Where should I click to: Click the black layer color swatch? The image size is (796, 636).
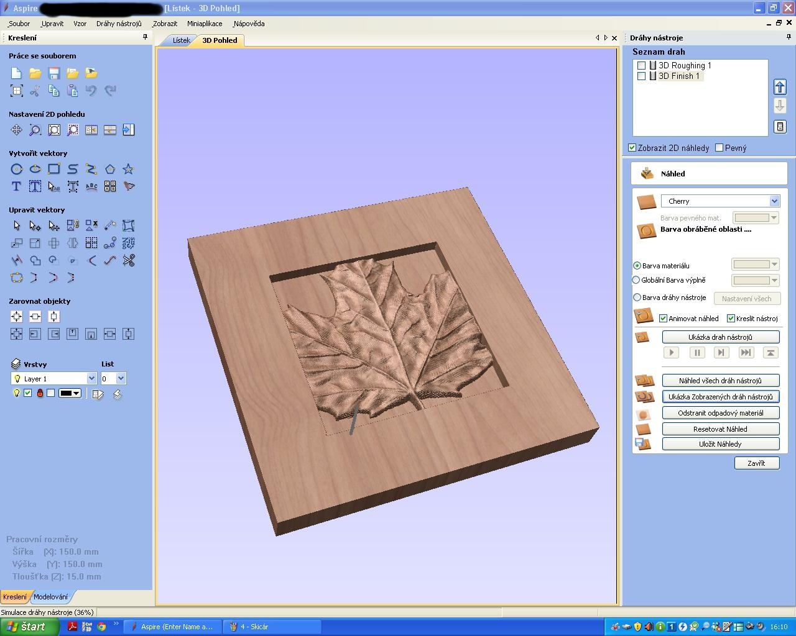click(x=69, y=394)
